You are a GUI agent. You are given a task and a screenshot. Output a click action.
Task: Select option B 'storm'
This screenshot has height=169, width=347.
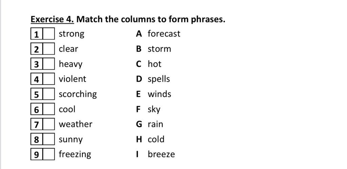click(159, 49)
